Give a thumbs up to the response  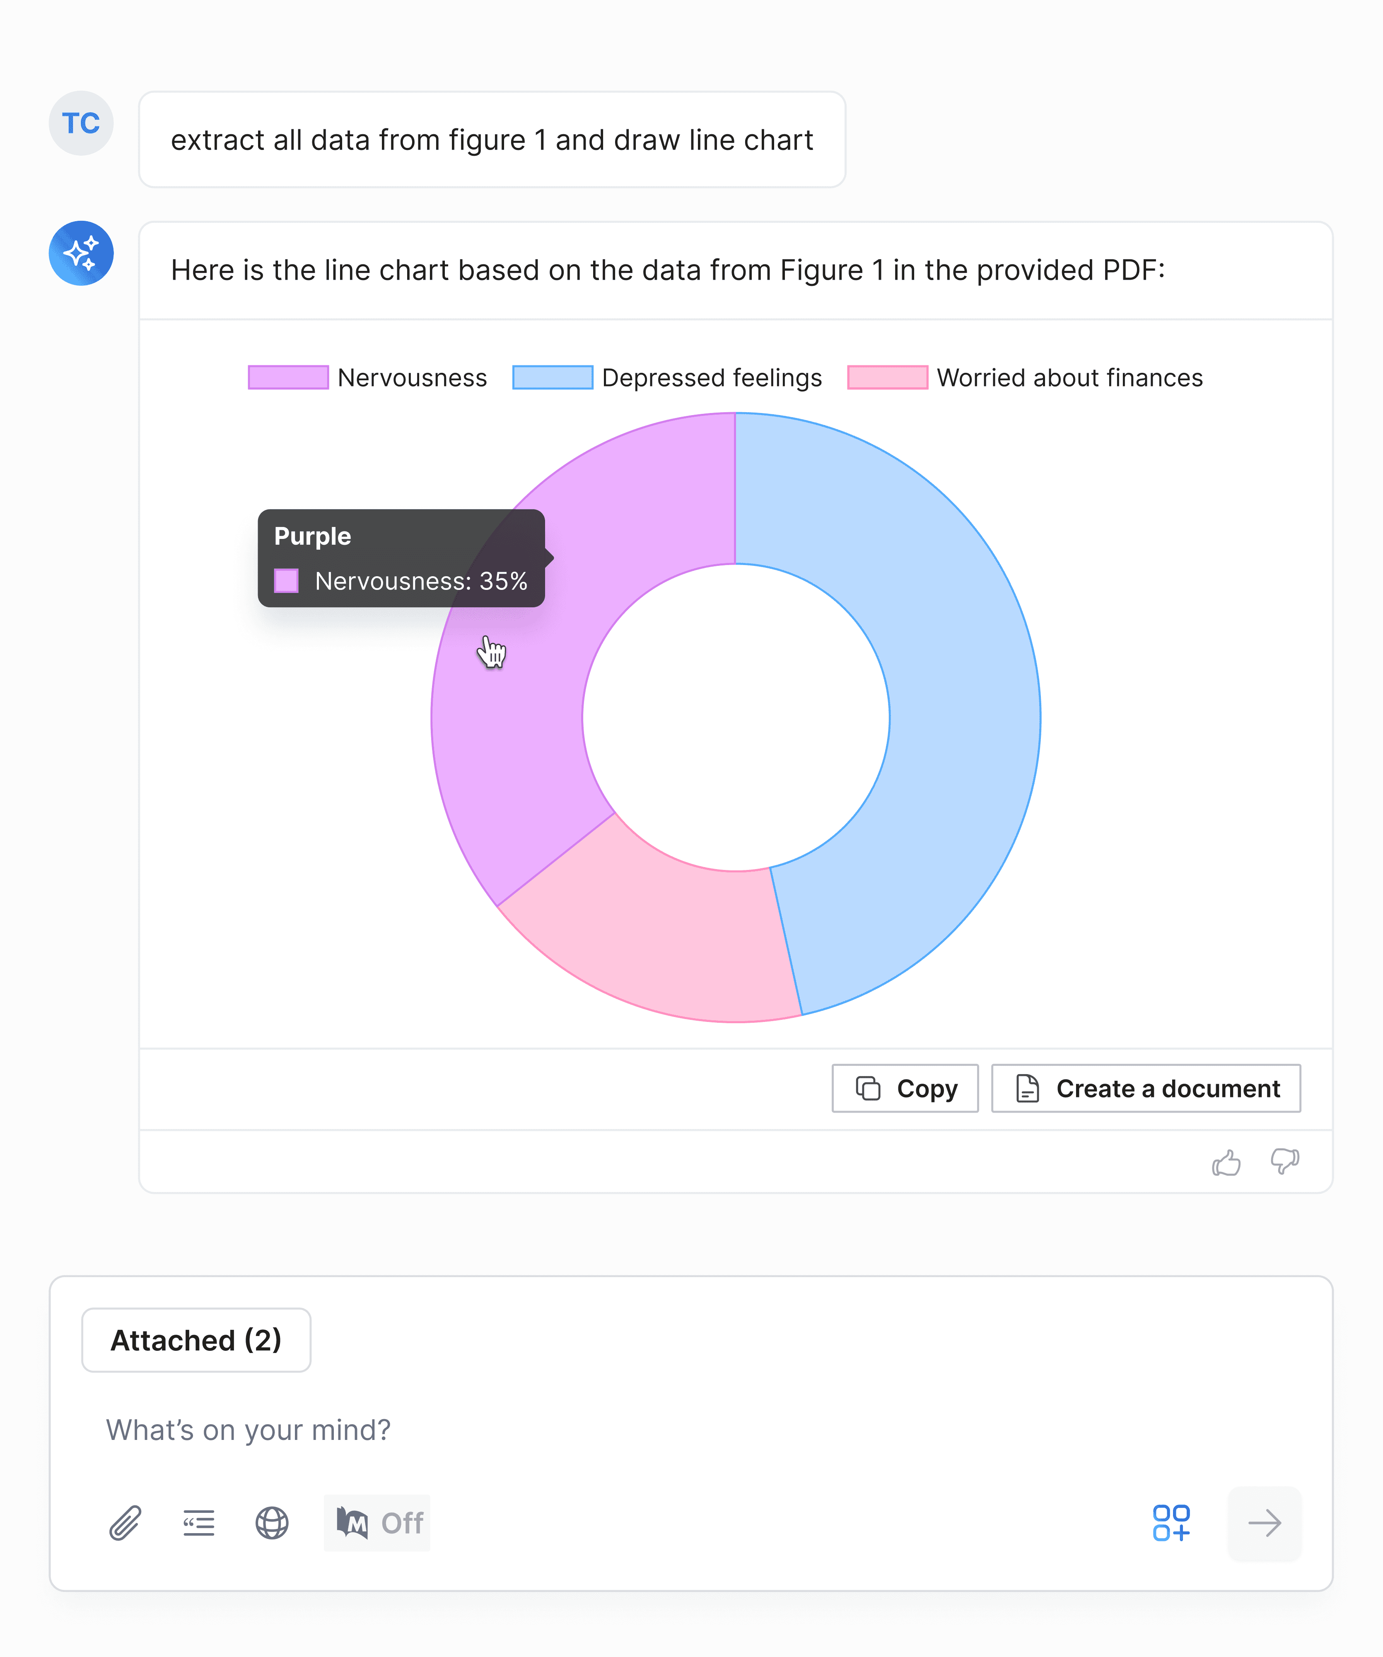point(1226,1162)
